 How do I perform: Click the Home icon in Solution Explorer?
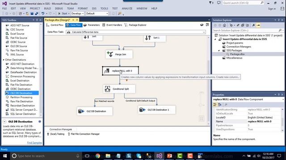[224, 25]
